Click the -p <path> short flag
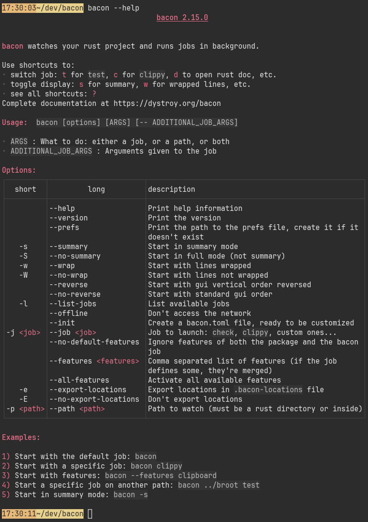The width and height of the screenshot is (368, 522). point(25,409)
